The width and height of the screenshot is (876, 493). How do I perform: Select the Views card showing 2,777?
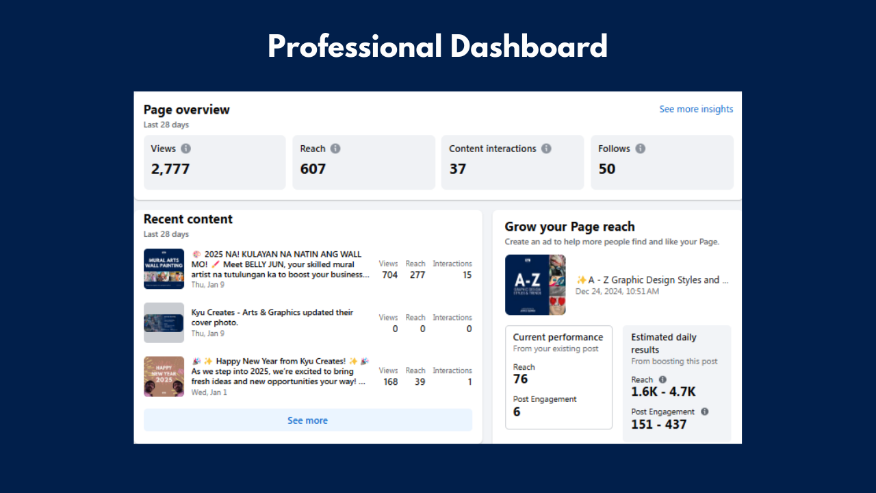point(214,162)
